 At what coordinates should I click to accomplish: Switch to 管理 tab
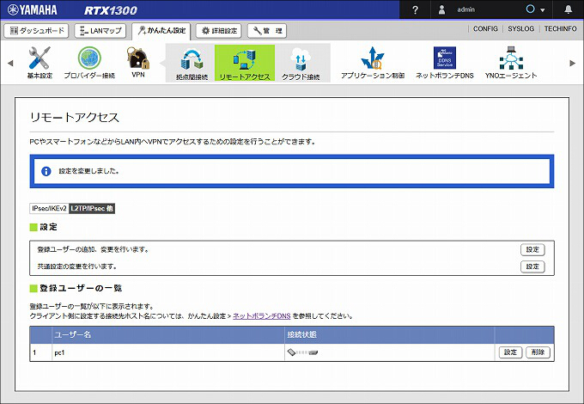(x=267, y=31)
